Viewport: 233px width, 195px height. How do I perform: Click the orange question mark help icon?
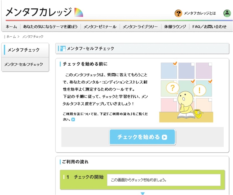pyautogui.click(x=178, y=13)
